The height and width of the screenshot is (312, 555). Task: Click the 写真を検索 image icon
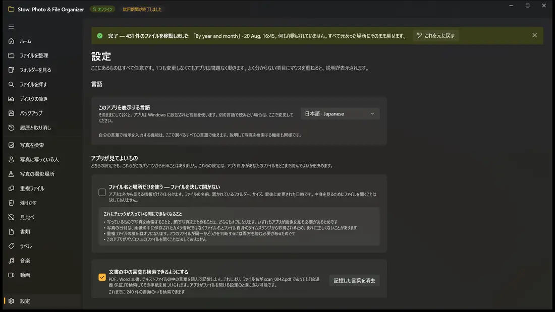pyautogui.click(x=11, y=145)
